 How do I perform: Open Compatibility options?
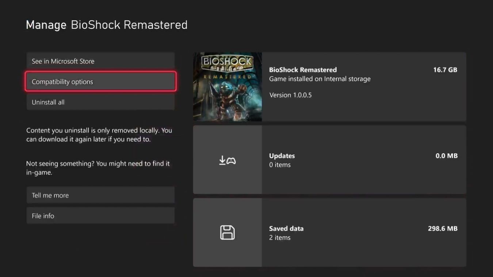click(x=100, y=82)
